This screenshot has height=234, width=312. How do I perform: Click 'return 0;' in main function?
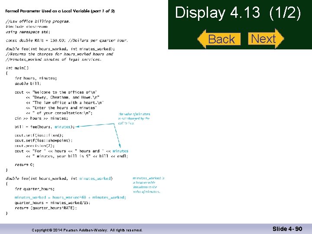pos(24,165)
